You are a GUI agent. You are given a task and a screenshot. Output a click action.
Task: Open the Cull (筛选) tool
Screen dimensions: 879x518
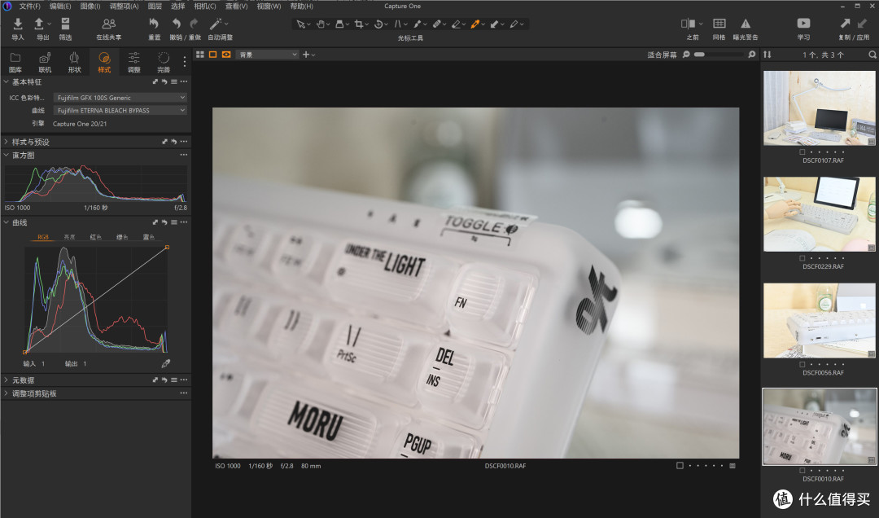[66, 24]
